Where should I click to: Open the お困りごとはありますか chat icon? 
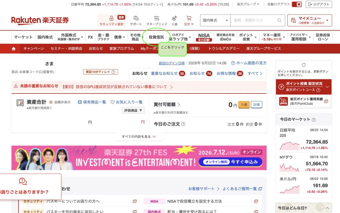click(23, 181)
